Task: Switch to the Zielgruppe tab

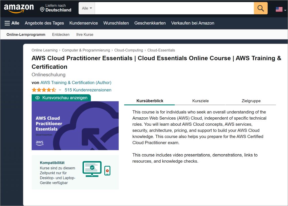Action: 251,101
